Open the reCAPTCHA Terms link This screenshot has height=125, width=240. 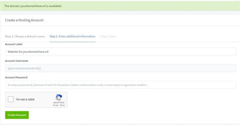coord(62,105)
